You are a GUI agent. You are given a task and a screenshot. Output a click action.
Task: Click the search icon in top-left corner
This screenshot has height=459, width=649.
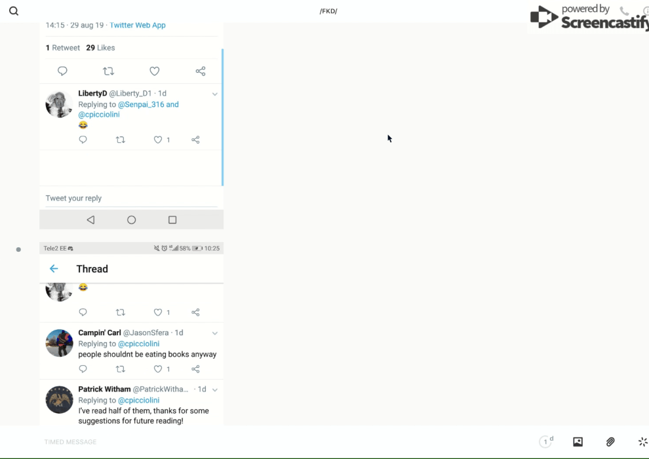[x=14, y=11]
